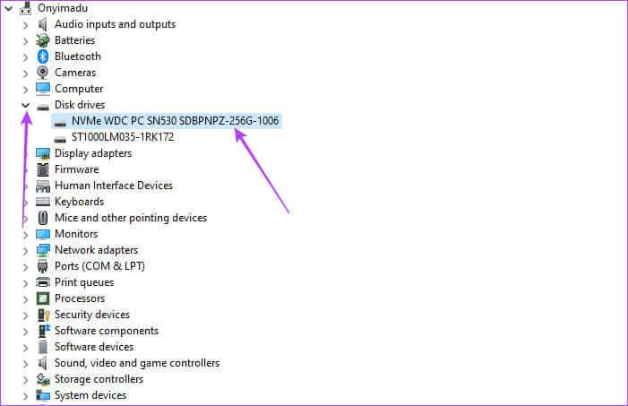628x406 pixels.
Task: Click the Processors chip icon
Action: (x=43, y=298)
